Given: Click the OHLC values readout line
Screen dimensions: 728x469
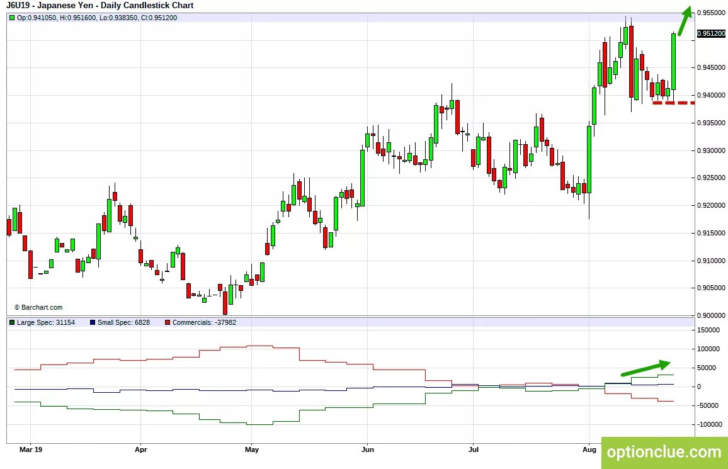Looking at the screenshot, I should [x=97, y=18].
